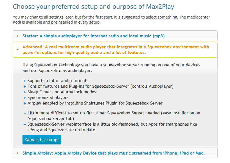
Task: Collapse the Advanced setup arrow
Action: (18, 50)
